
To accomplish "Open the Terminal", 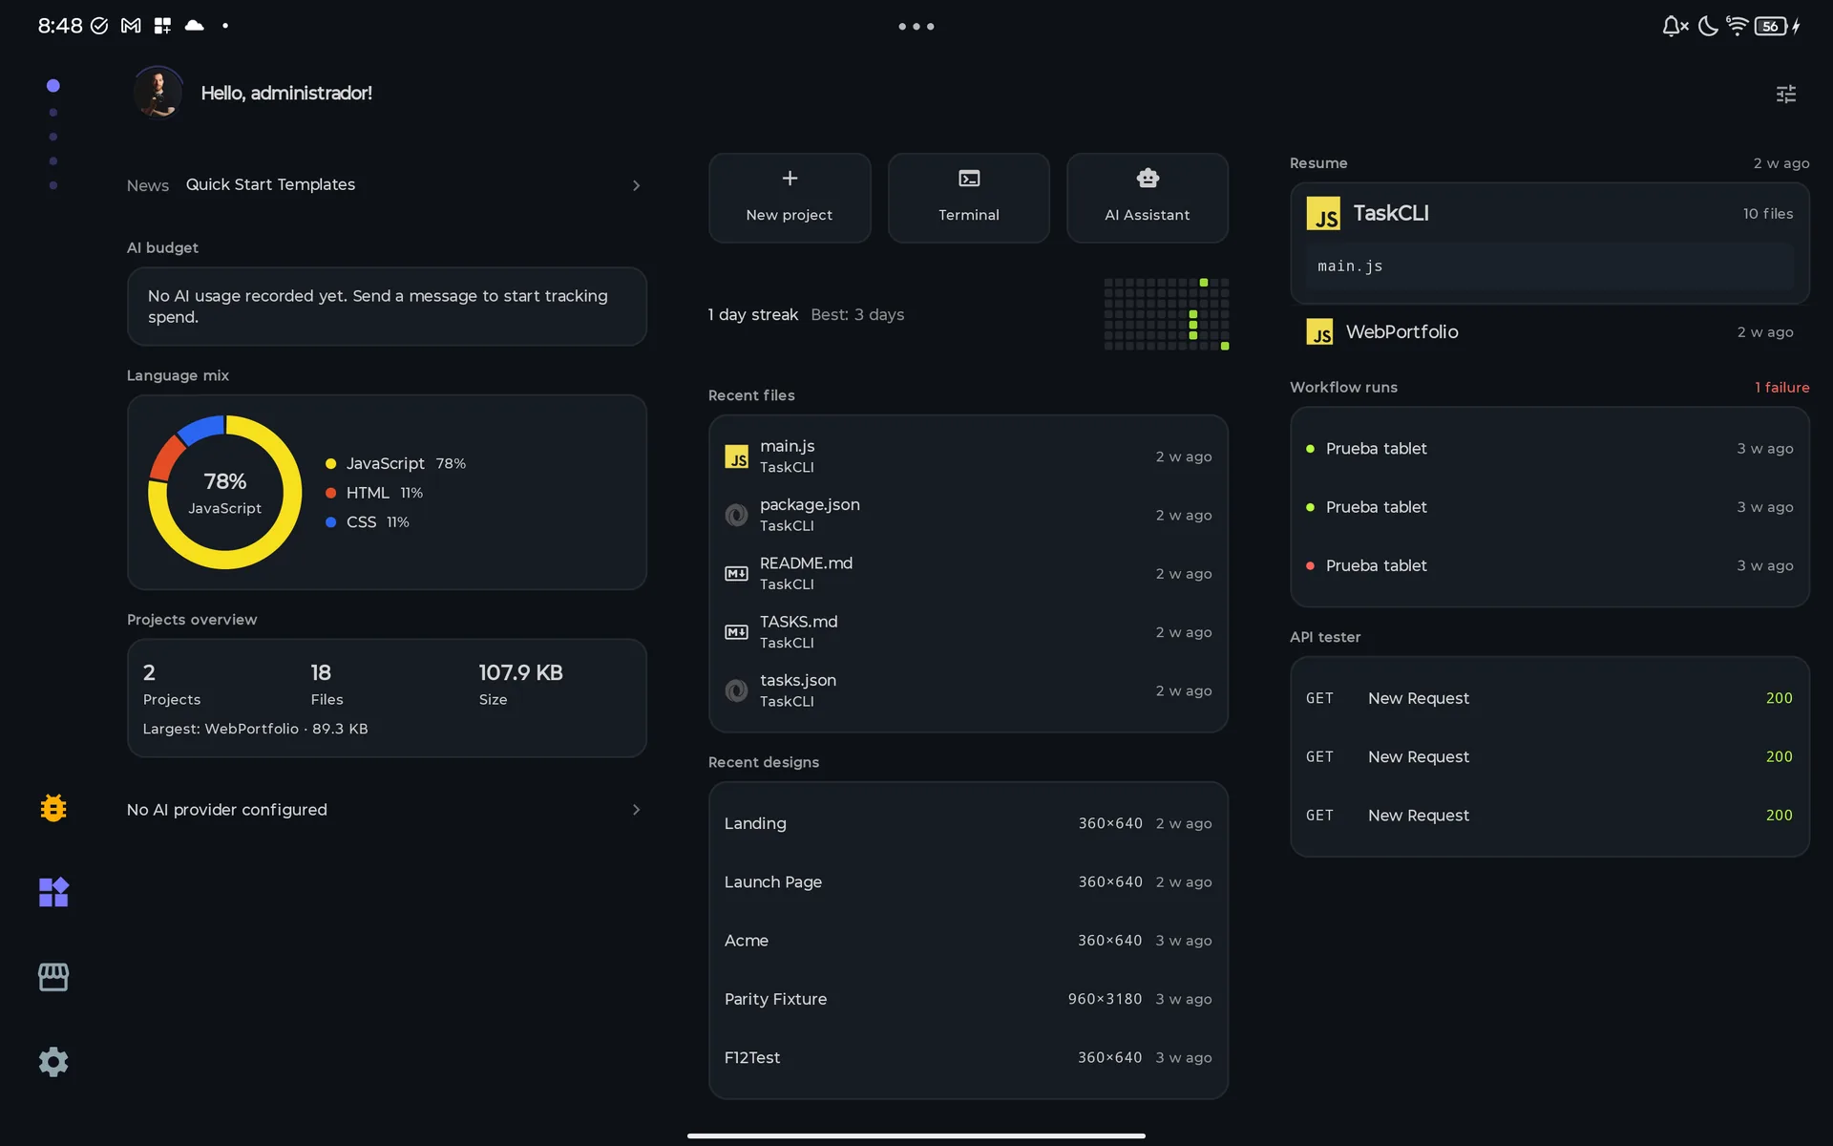I will [x=968, y=198].
